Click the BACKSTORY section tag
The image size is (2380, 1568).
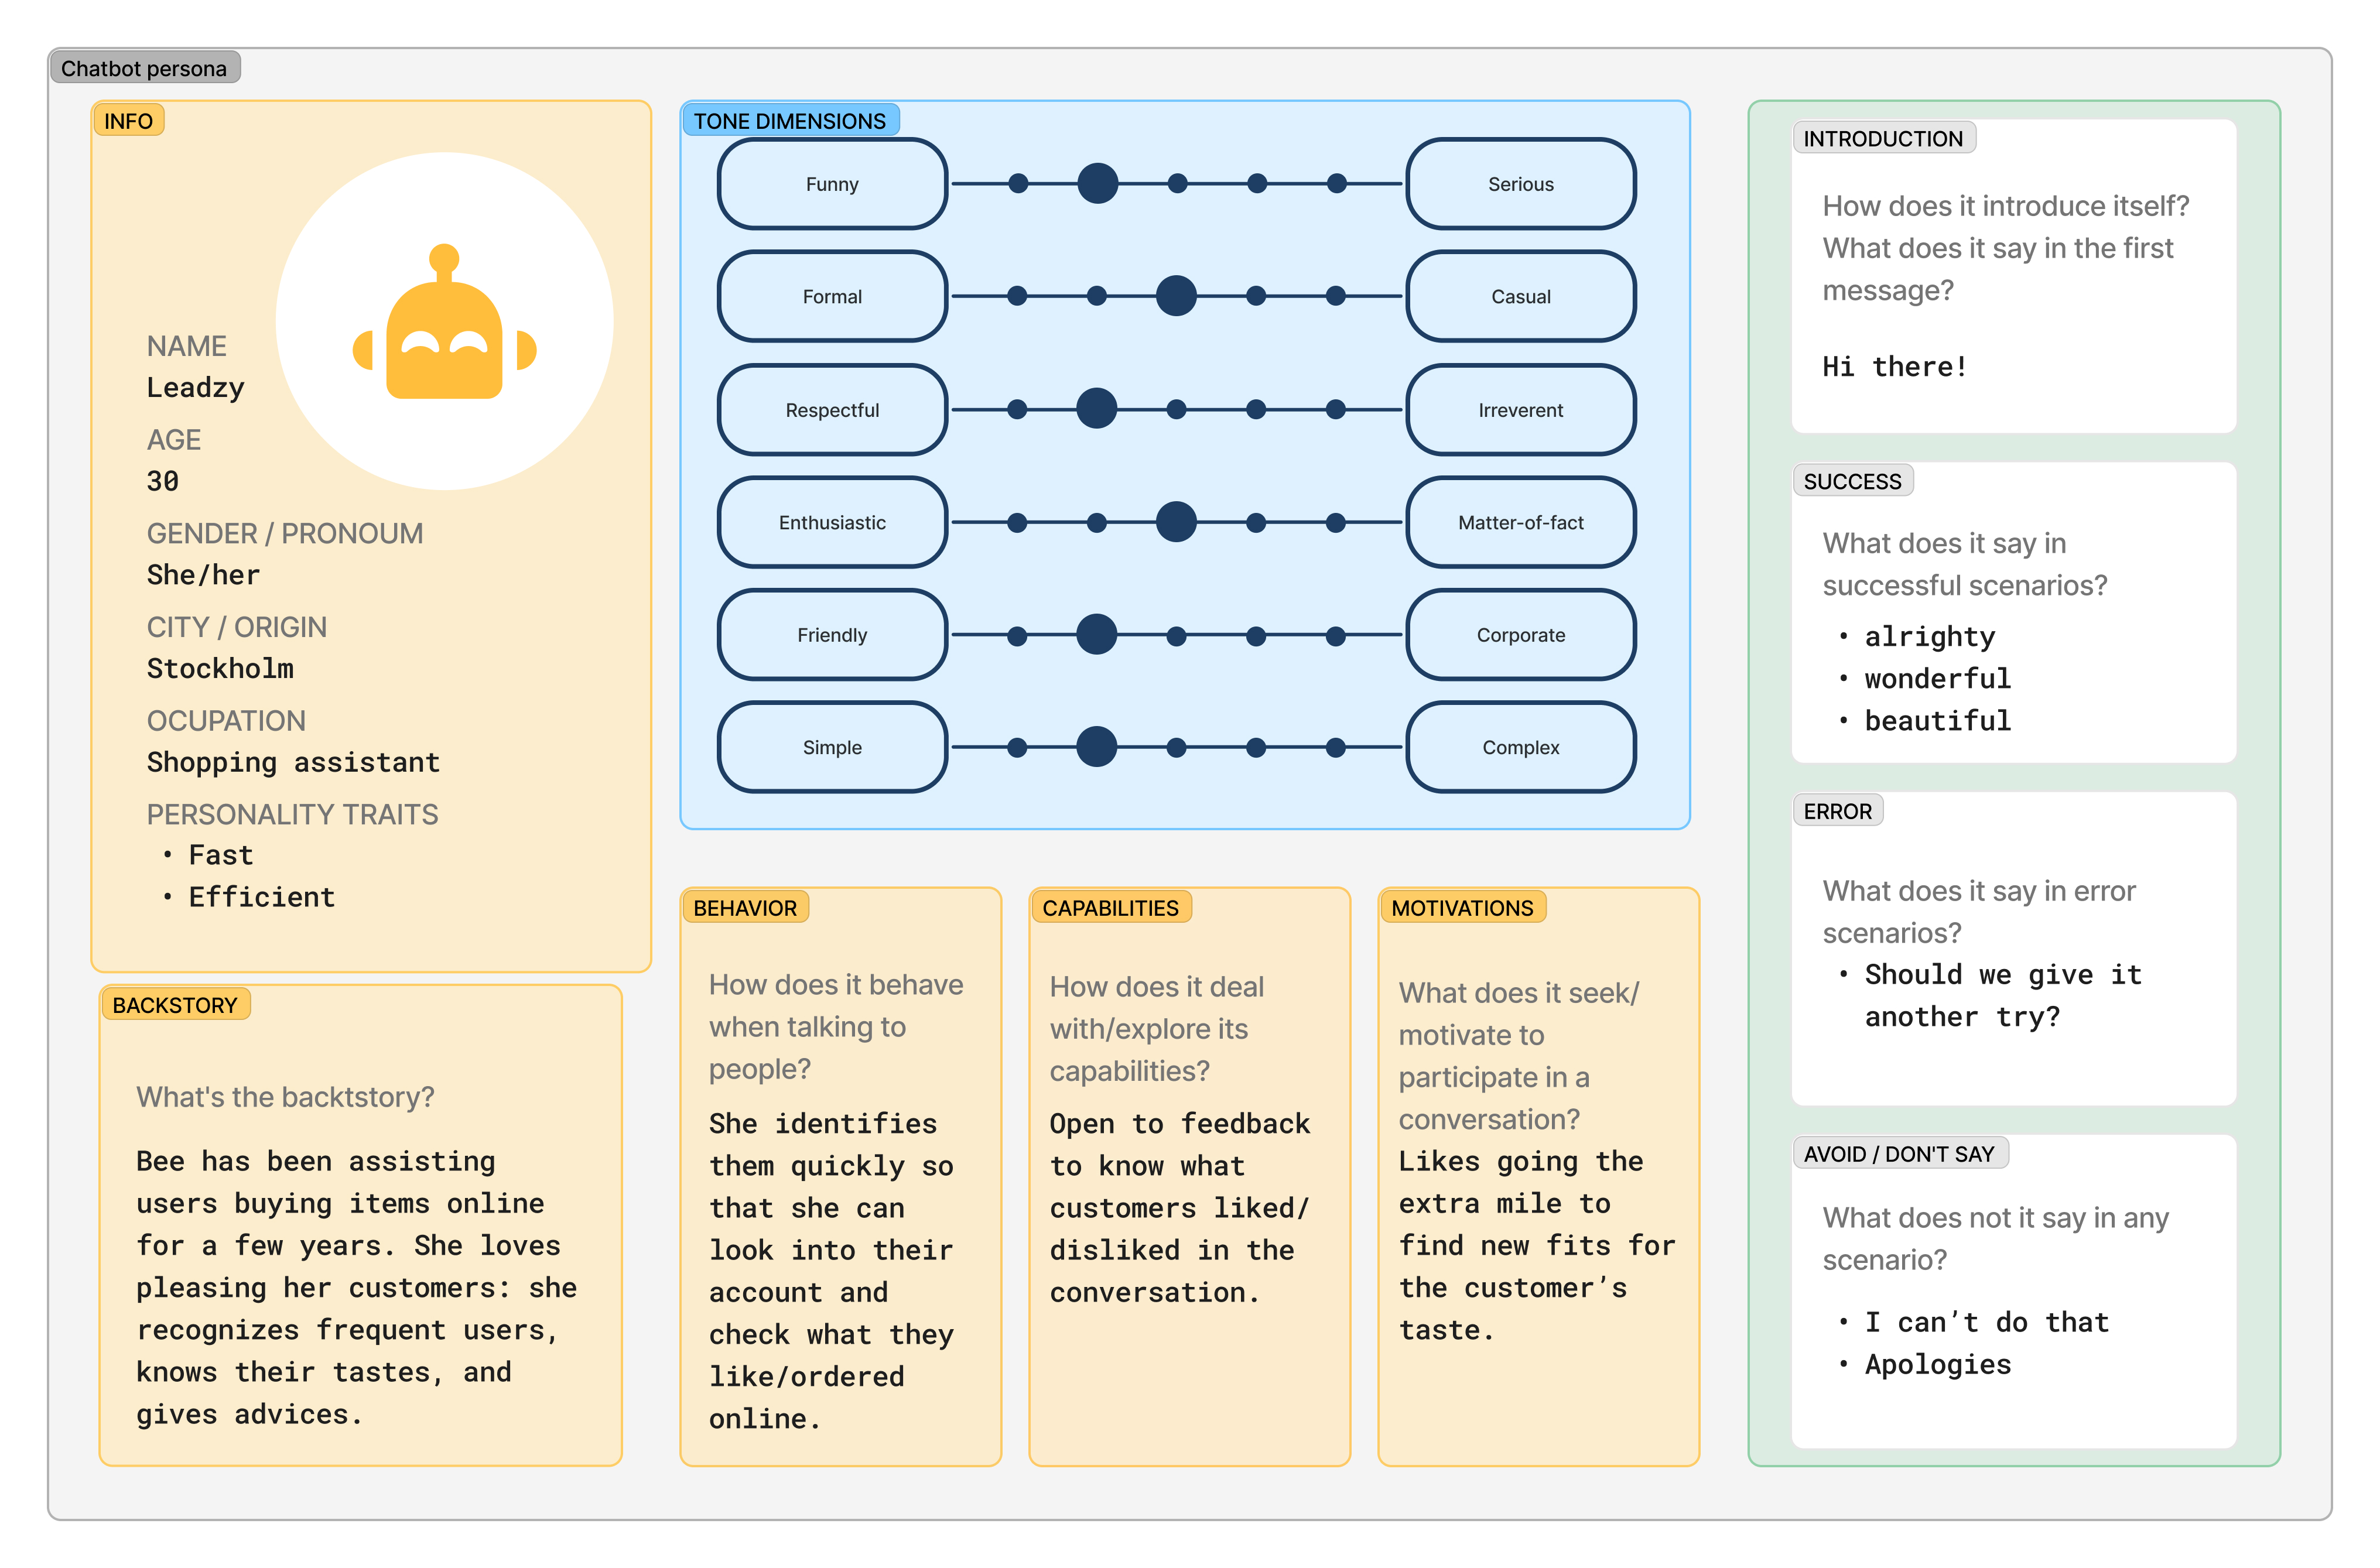174,1005
